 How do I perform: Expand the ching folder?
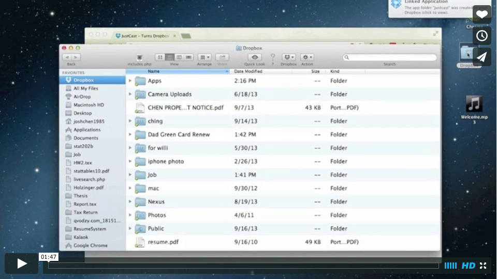click(130, 121)
